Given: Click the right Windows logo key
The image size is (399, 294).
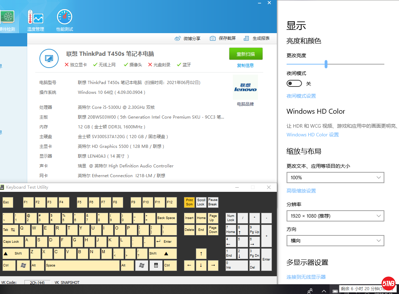Looking at the screenshot, I should [x=142, y=265].
